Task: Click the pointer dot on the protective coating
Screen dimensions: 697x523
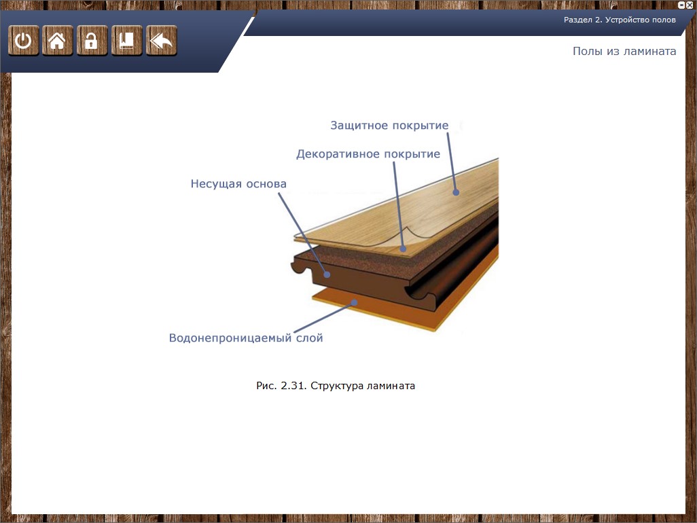Action: [457, 192]
